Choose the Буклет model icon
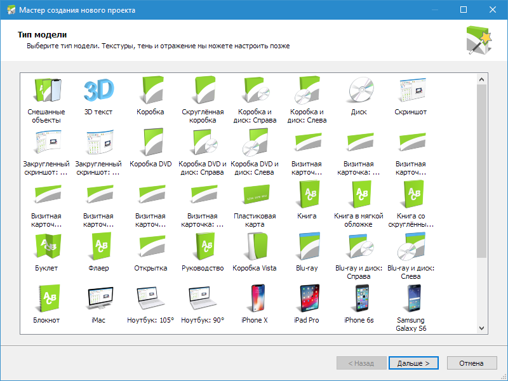508x381 pixels. point(46,247)
